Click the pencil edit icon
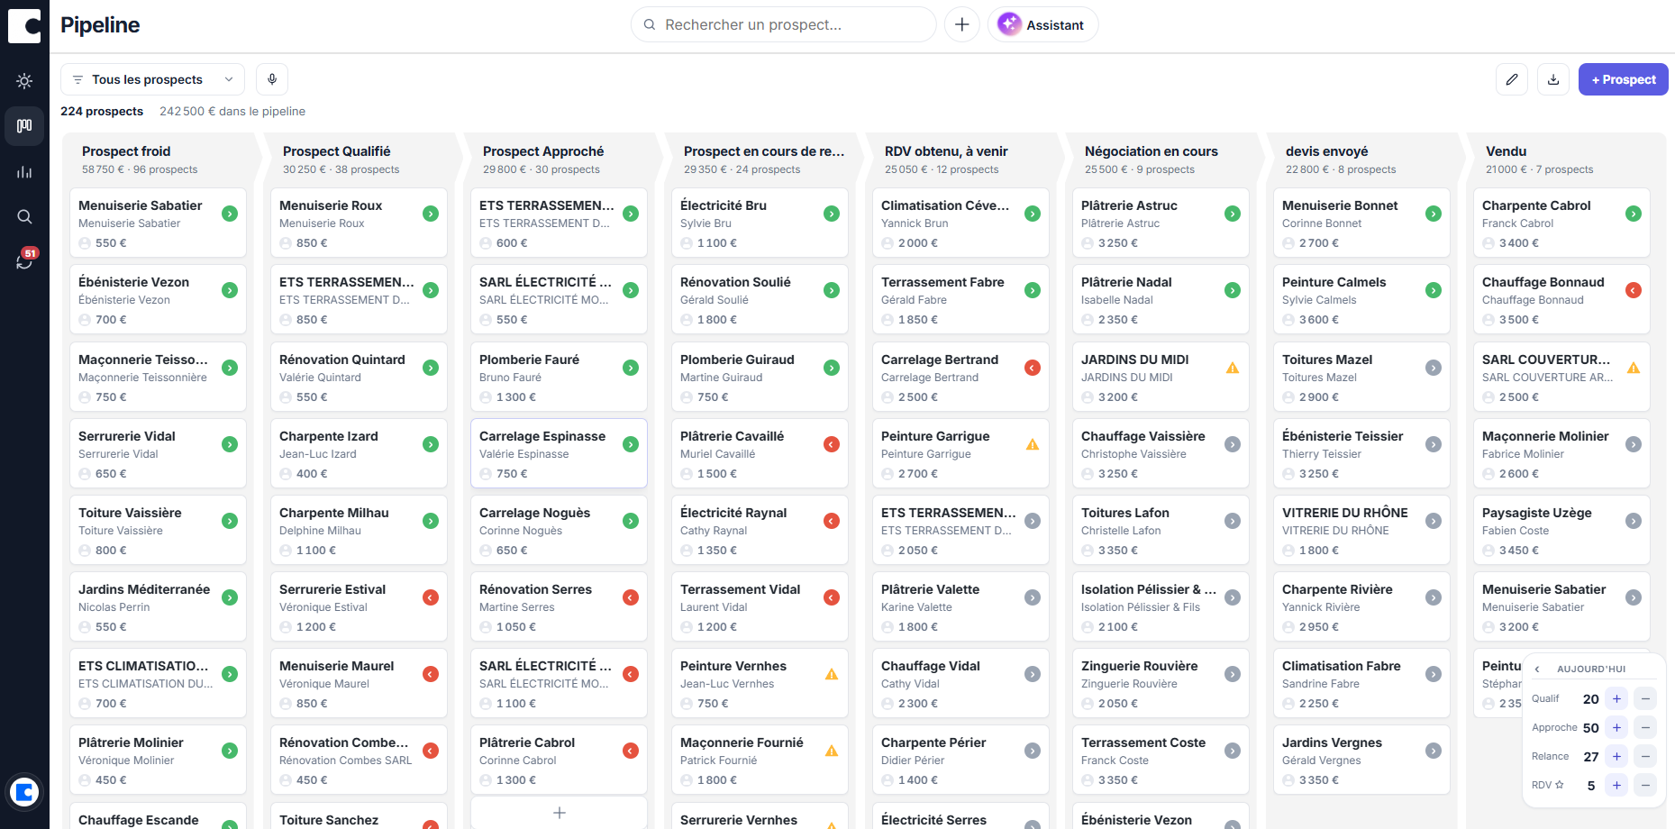The width and height of the screenshot is (1675, 829). [1512, 79]
